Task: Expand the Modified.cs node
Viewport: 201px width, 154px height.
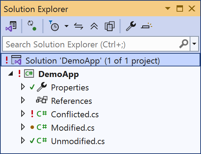Action: [23, 127]
